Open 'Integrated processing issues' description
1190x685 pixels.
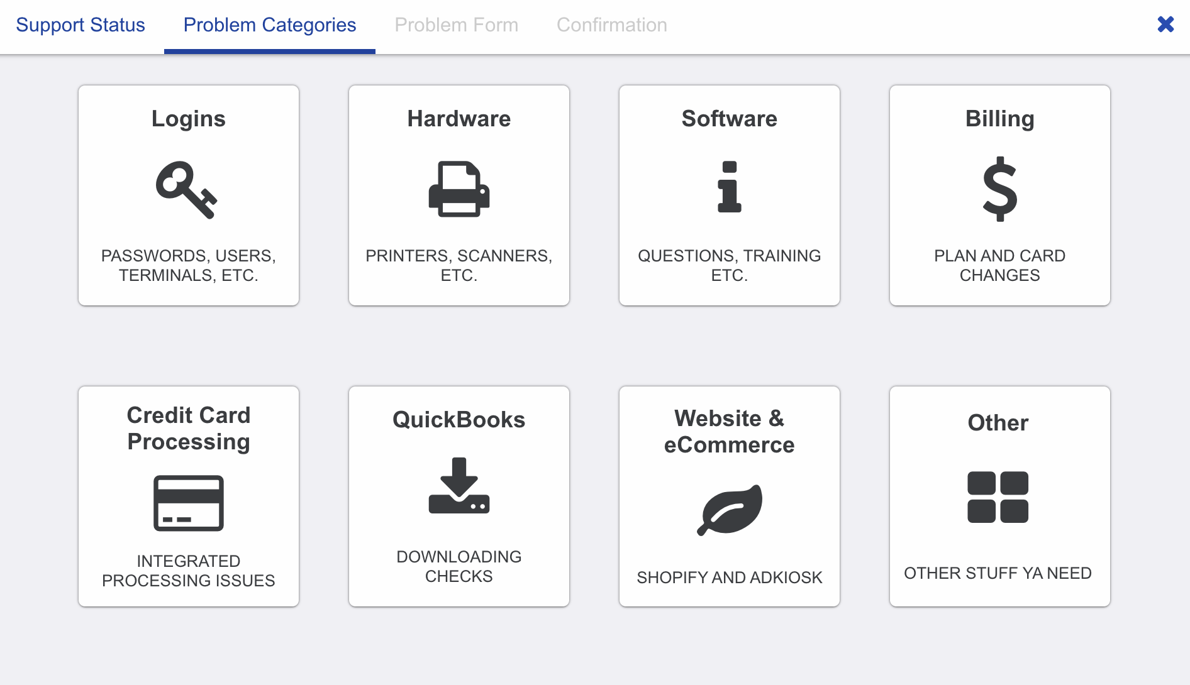(189, 571)
